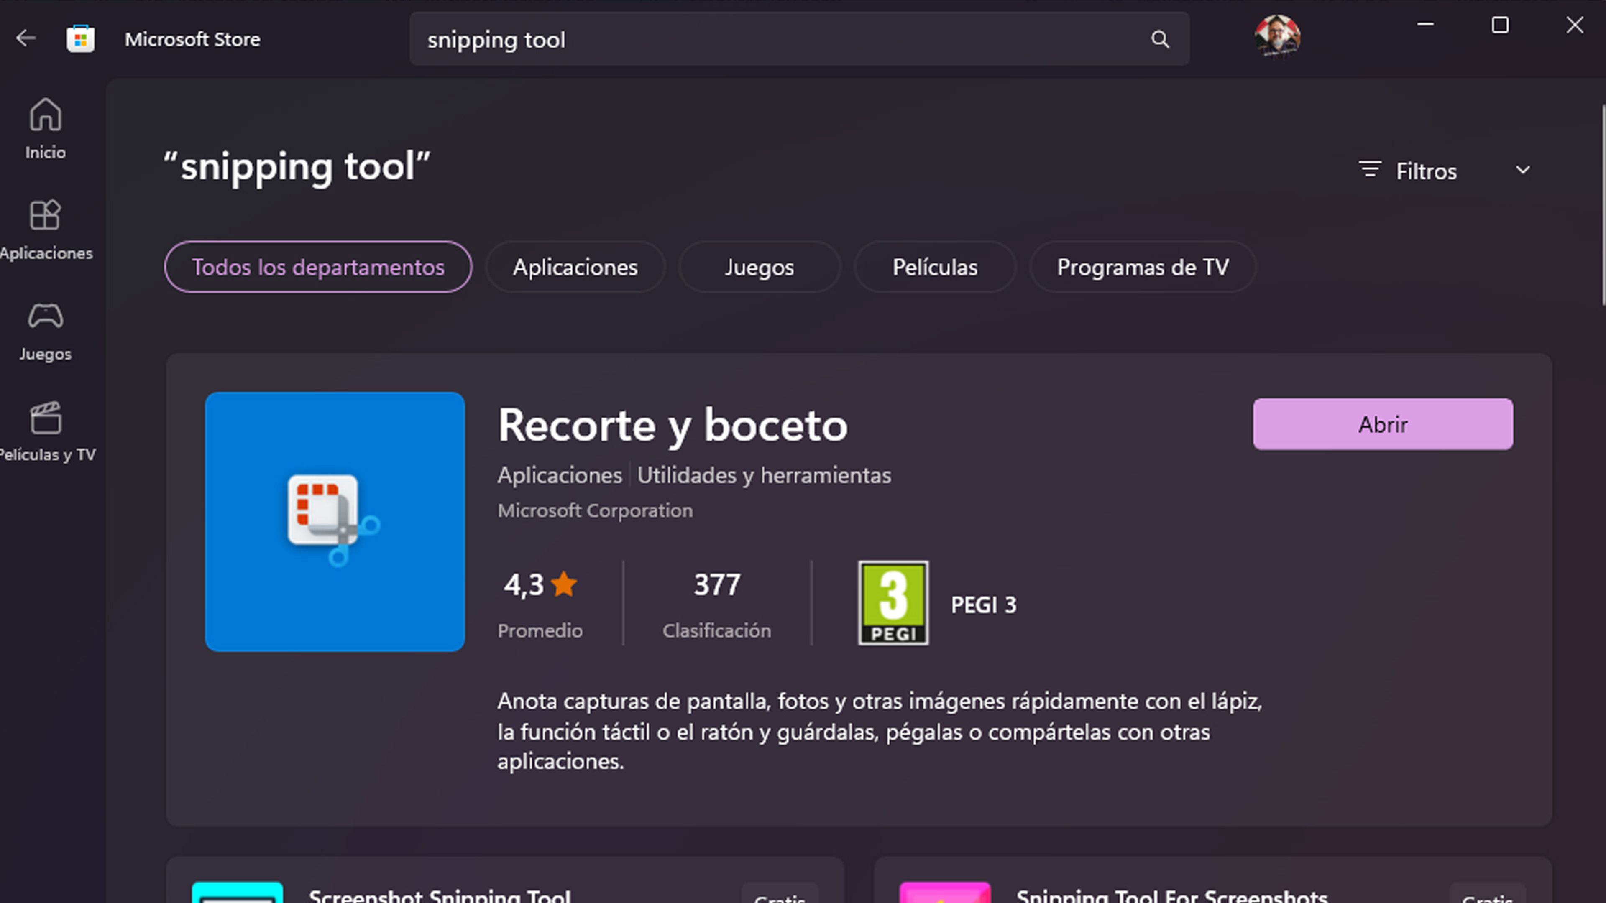
Task: Select Todos los departamentos filter
Action: coord(318,267)
